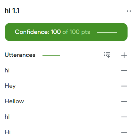Remove the 'Hey' utterance with its minus icon

124,86
